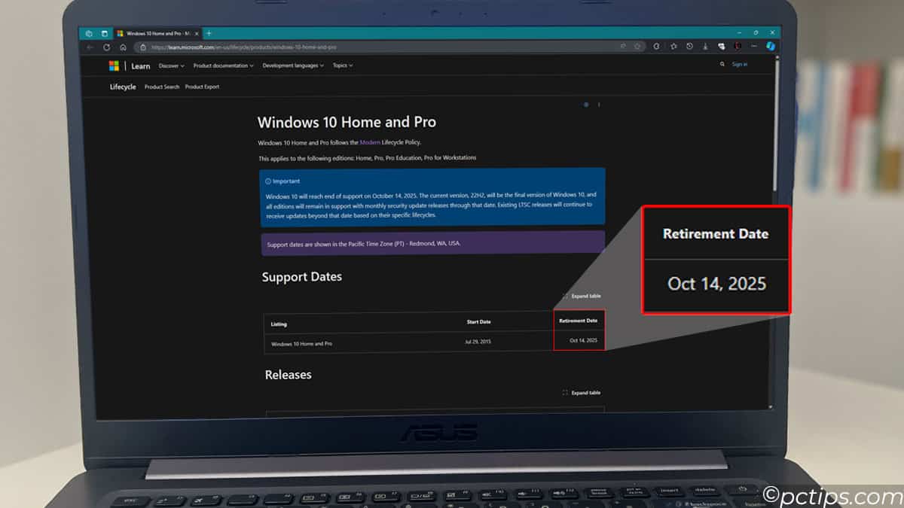Click Product Export in the Lifecycle navigation
904x508 pixels.
coord(202,87)
